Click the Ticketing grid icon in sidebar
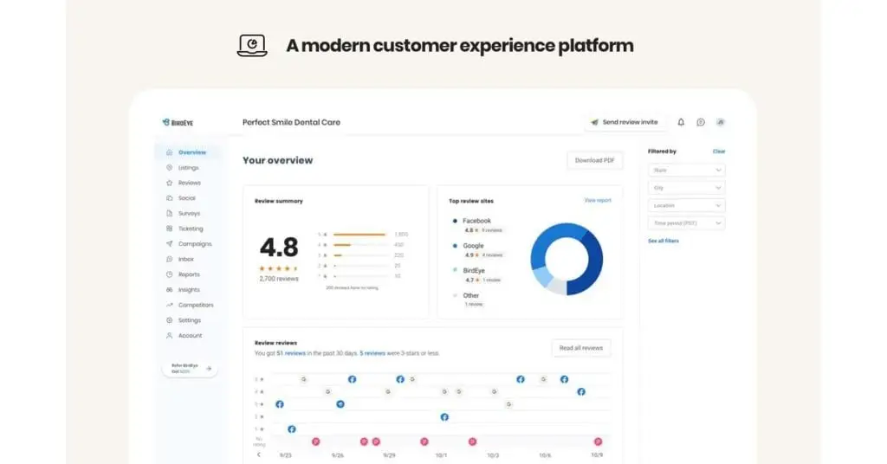887x464 pixels. coord(169,229)
